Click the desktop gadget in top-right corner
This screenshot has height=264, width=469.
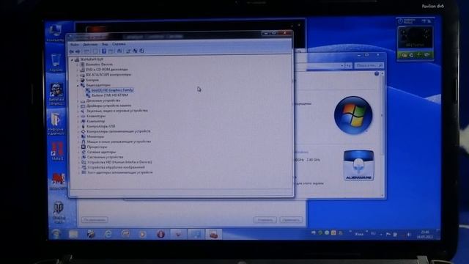click(x=416, y=39)
